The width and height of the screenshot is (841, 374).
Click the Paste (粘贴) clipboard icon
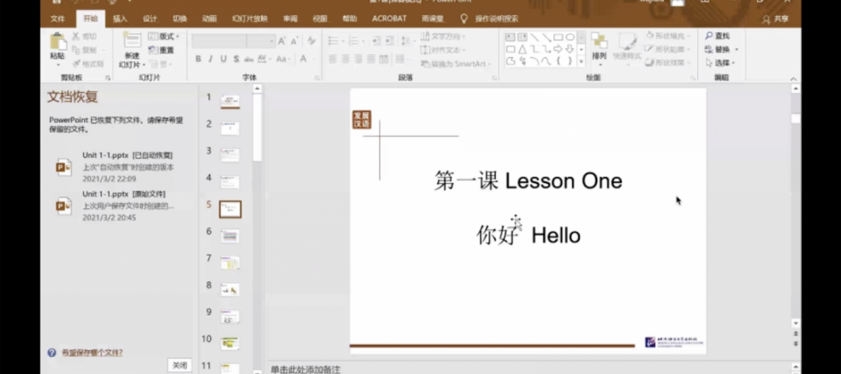pos(57,41)
